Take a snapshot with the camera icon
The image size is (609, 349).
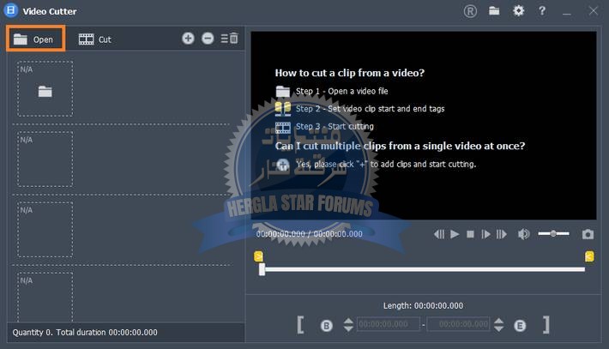pos(588,234)
